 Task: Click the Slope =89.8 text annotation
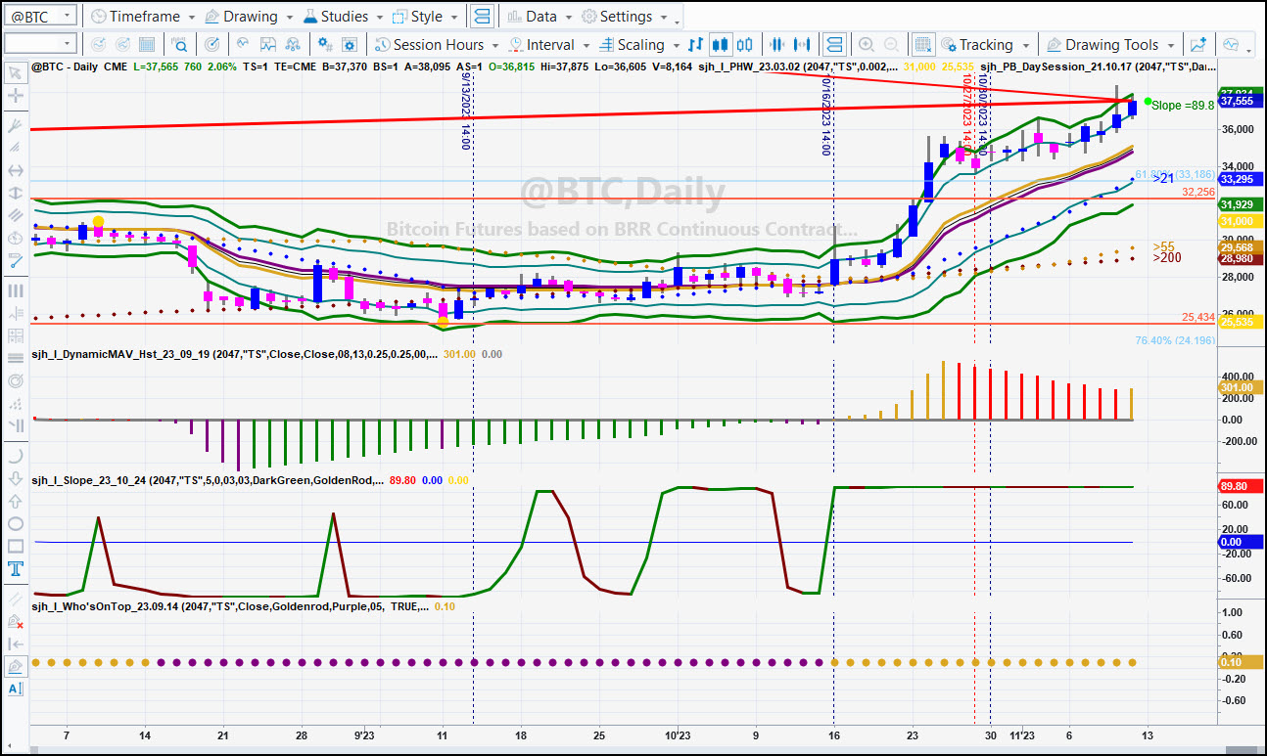1182,105
